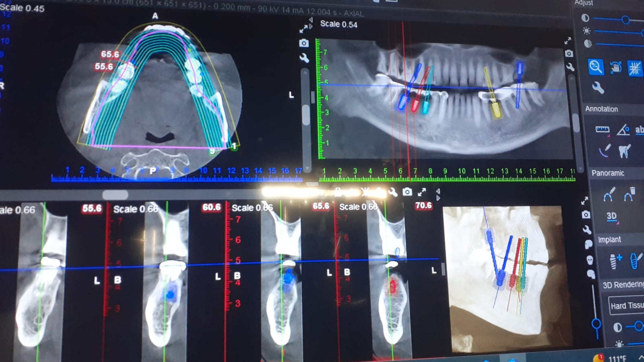Click the right arrow to step cross-sections forward

click(x=438, y=197)
